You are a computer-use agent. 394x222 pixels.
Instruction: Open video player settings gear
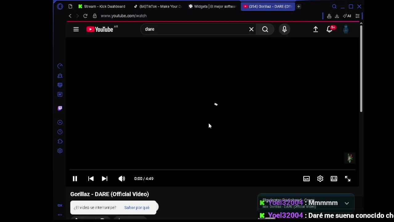click(x=320, y=179)
